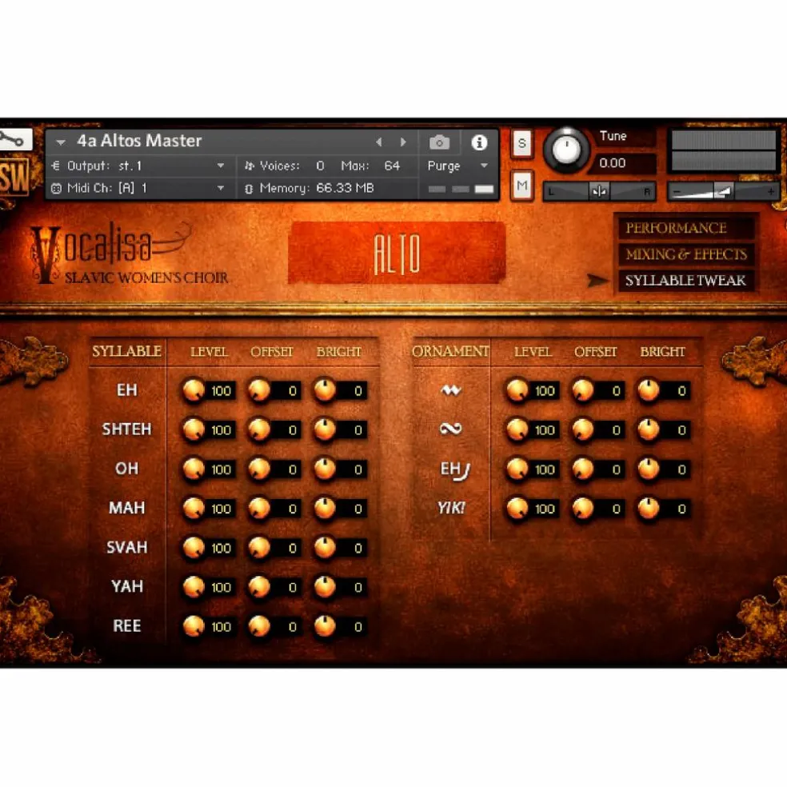This screenshot has height=787, width=787.
Task: Click the Output routing icon
Action: (56, 166)
